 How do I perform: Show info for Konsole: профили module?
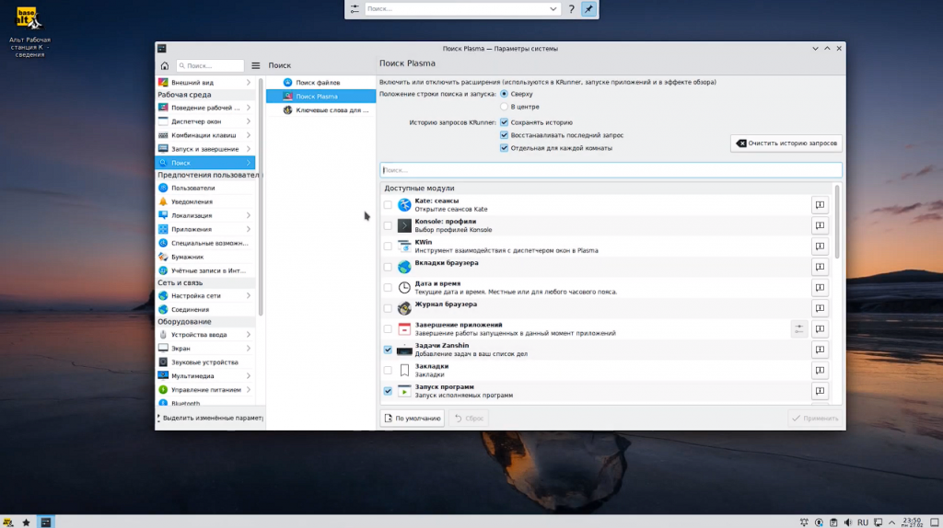820,225
